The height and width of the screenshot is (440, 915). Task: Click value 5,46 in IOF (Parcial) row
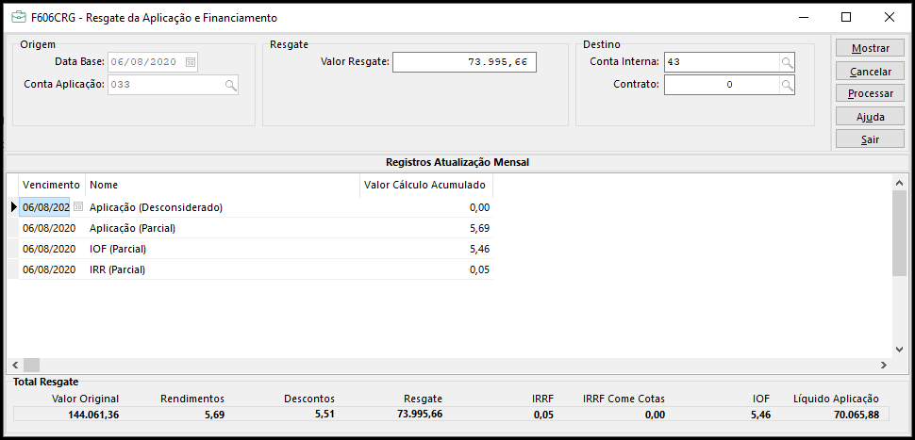click(x=480, y=249)
